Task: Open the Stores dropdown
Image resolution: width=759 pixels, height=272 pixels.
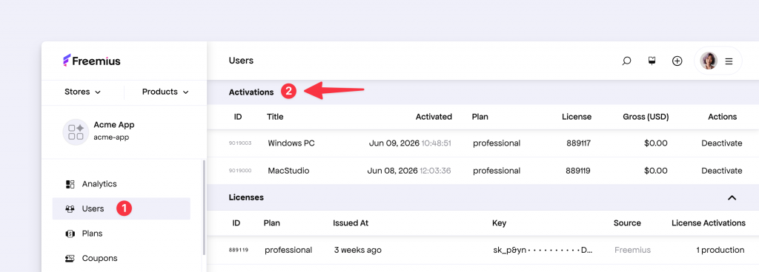Action: coord(82,92)
